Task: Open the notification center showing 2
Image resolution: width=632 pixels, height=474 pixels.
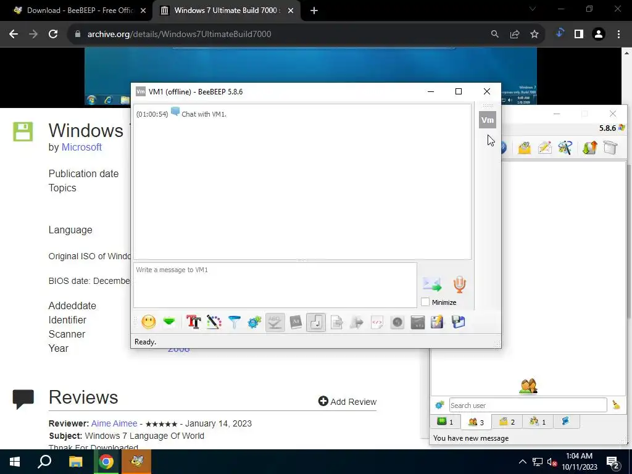Action: [613, 462]
